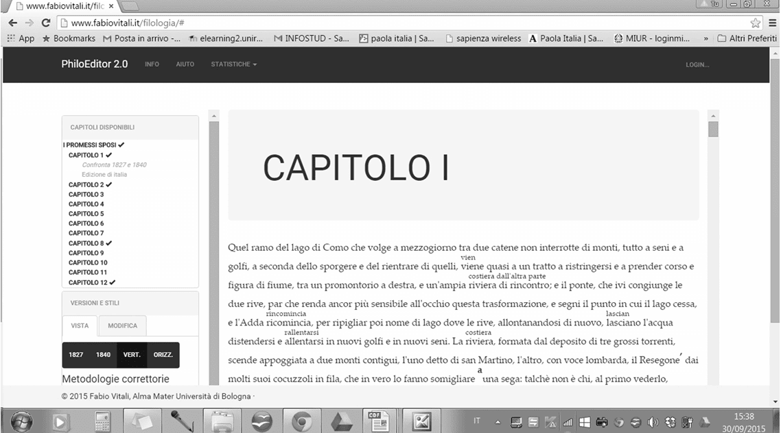Image resolution: width=781 pixels, height=433 pixels.
Task: Show the 1840 edition version
Action: tap(103, 355)
